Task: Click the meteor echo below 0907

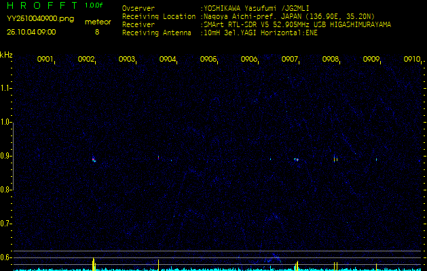Action: [296, 160]
